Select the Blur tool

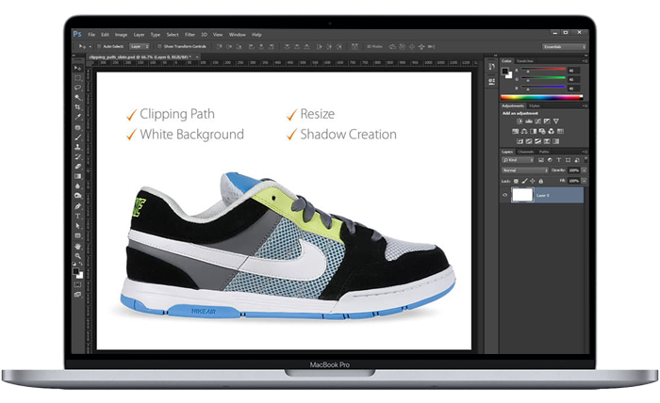click(78, 186)
